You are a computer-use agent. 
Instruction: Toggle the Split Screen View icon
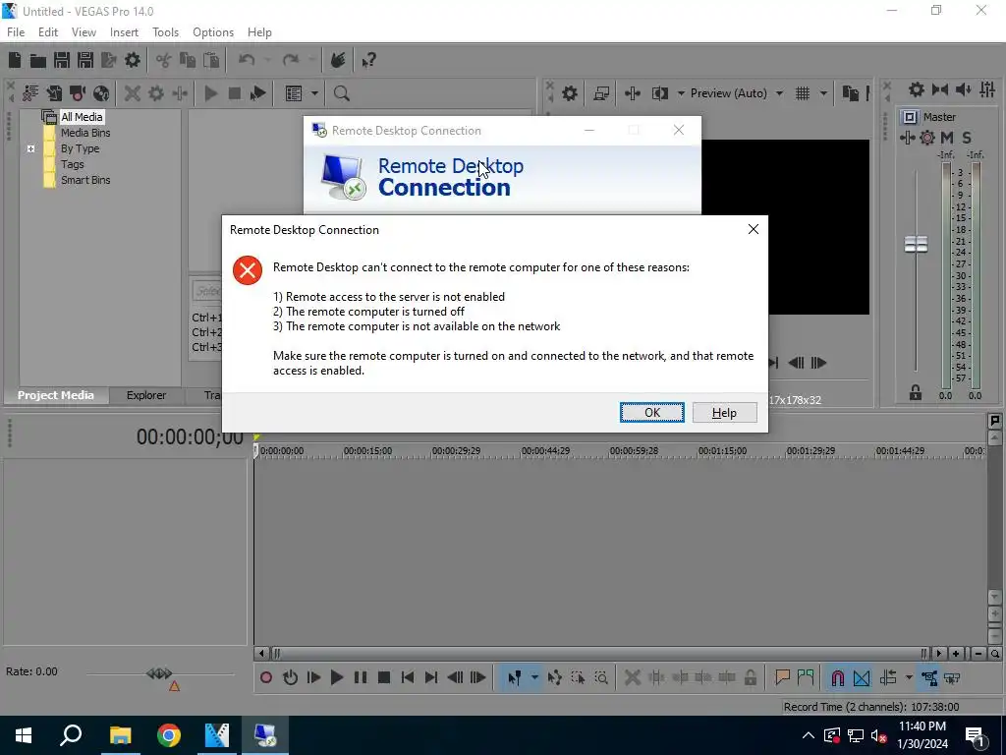(660, 93)
